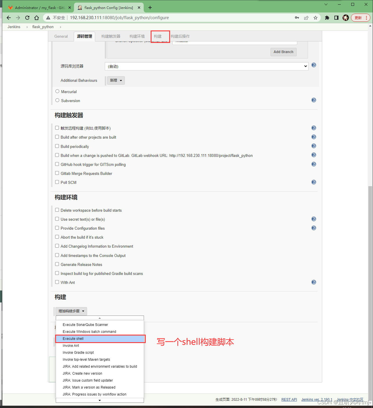The width and height of the screenshot is (373, 408).
Task: Click the share page icon
Action: [306, 18]
